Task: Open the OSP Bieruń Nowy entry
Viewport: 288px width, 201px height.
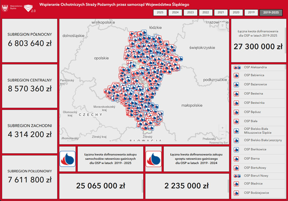Action: pos(258,176)
